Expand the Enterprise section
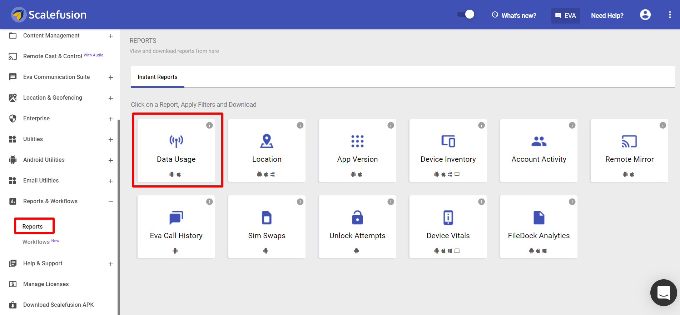680x315 pixels. (x=111, y=119)
